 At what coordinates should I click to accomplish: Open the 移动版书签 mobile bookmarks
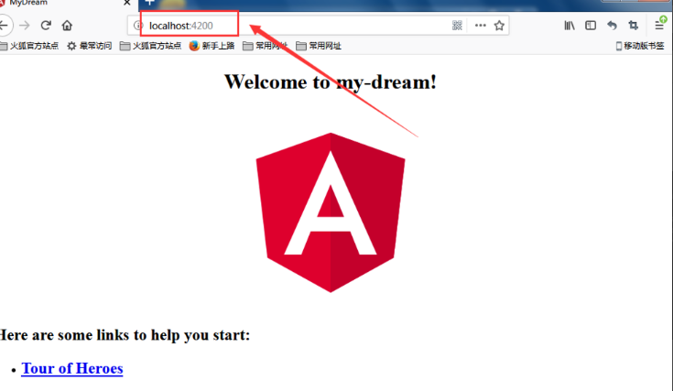(640, 46)
